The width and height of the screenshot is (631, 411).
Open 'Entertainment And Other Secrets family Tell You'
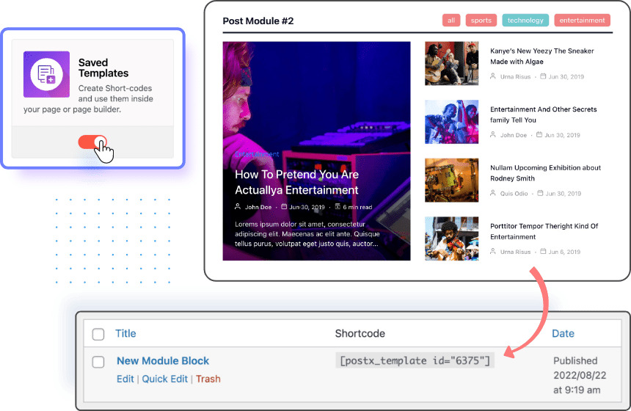coord(543,114)
